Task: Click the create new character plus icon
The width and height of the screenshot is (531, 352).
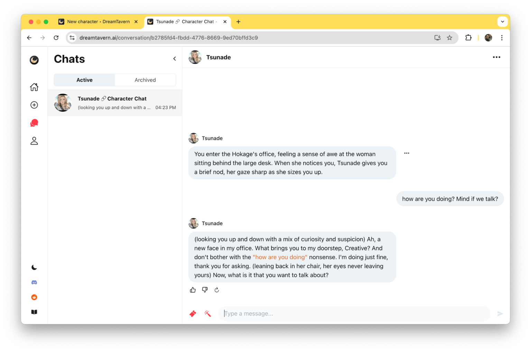Action: tap(34, 105)
